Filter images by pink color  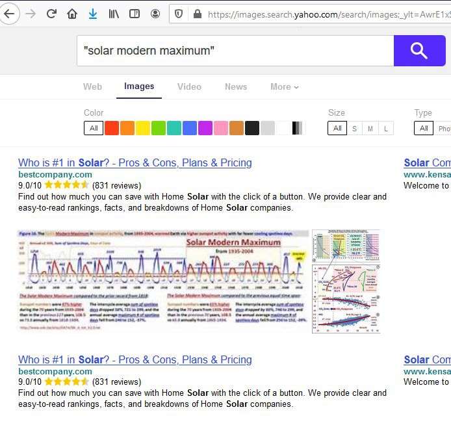click(x=221, y=128)
